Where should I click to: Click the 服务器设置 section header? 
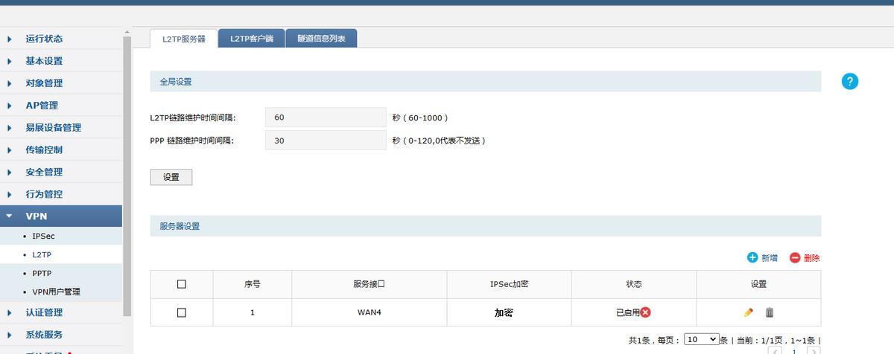[486, 226]
